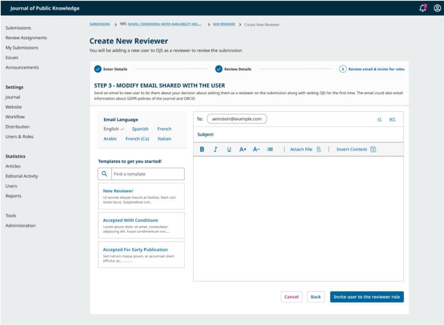The height and width of the screenshot is (325, 444).
Task: Open the notifications bell icon
Action: pos(423,8)
